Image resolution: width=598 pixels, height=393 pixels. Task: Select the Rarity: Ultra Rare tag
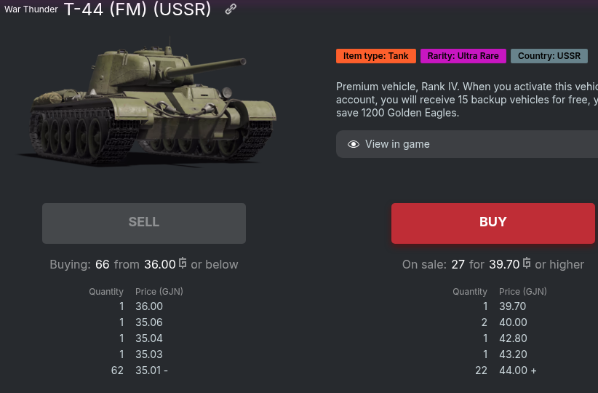(x=463, y=56)
